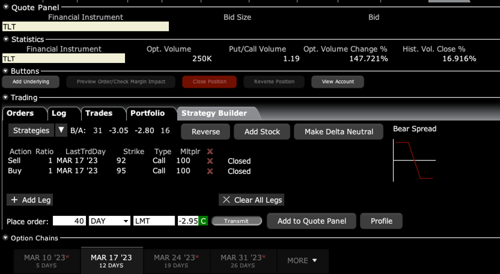Click the 147.721% volume change value
Screen dimensions: 500x274
pos(369,59)
